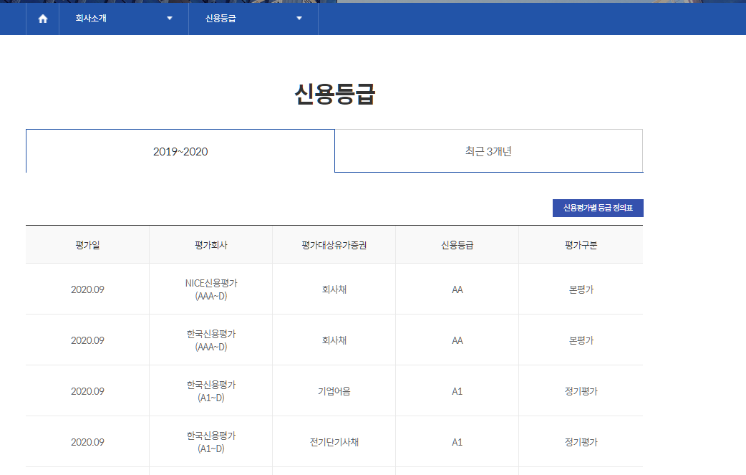Expand the 회사소개 dropdown arrow
This screenshot has width=746, height=475.
click(x=170, y=19)
